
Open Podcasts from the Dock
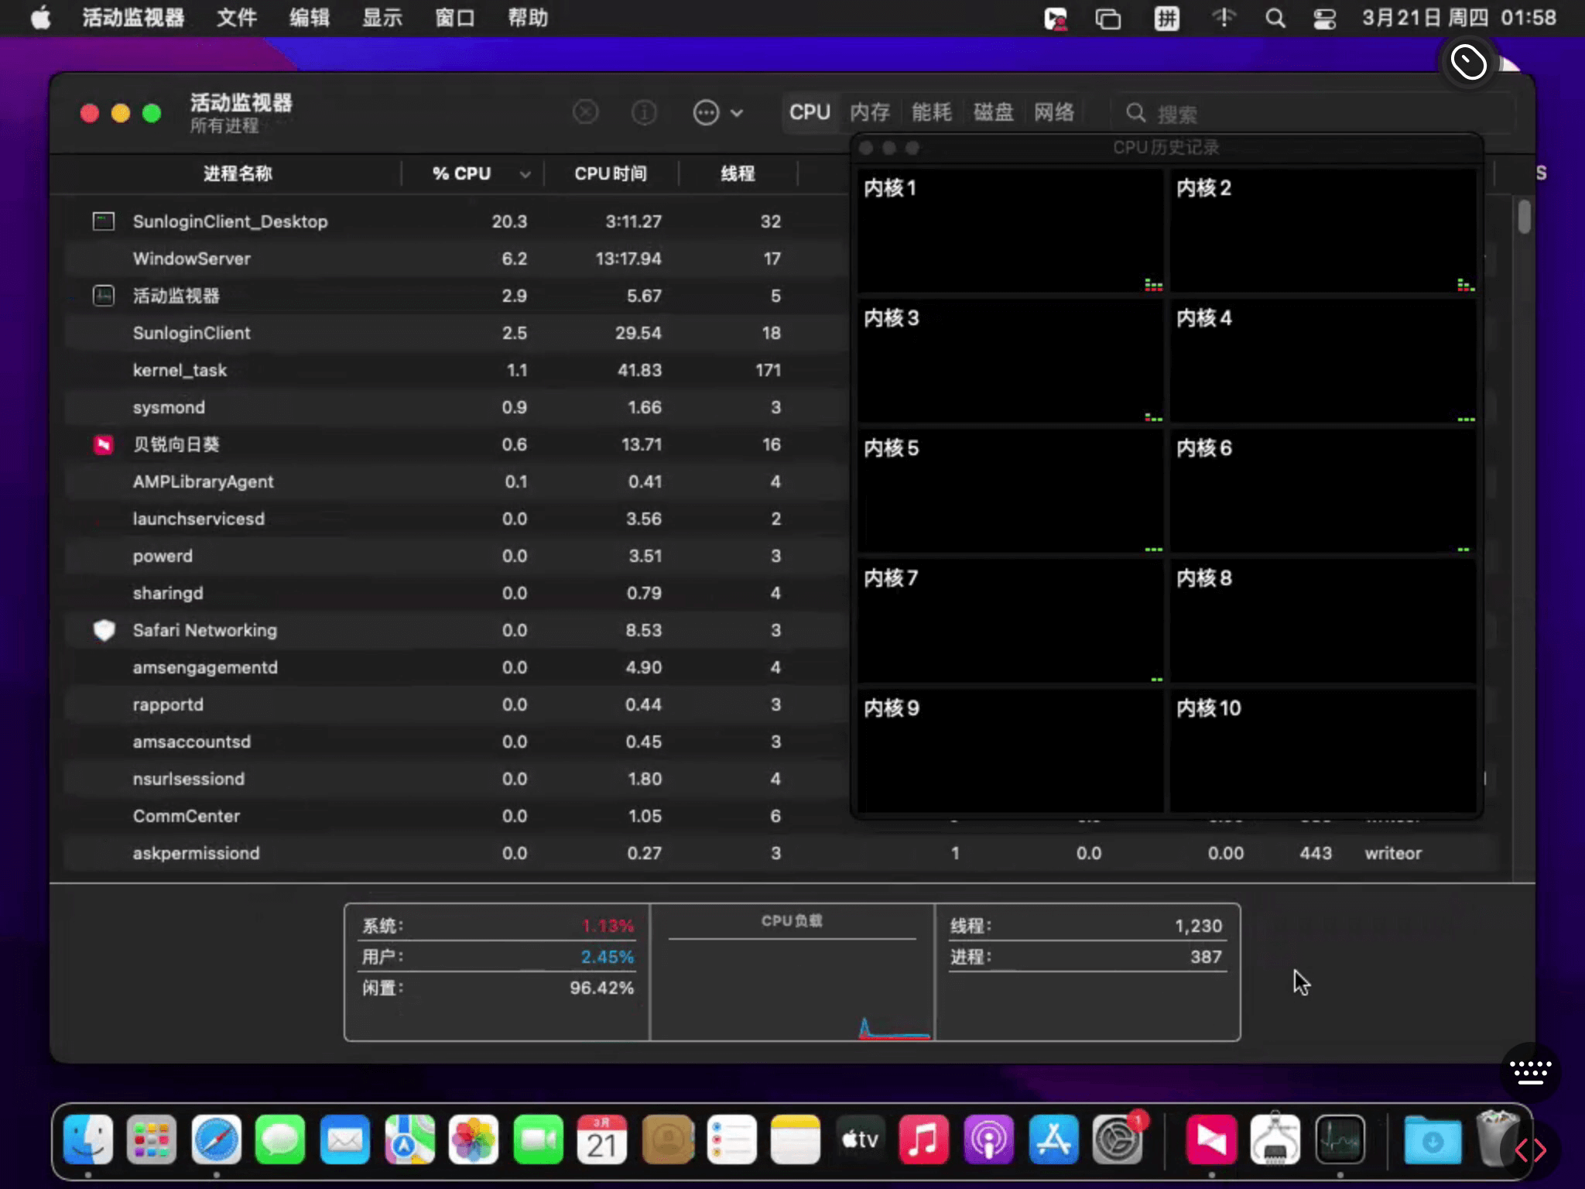988,1139
